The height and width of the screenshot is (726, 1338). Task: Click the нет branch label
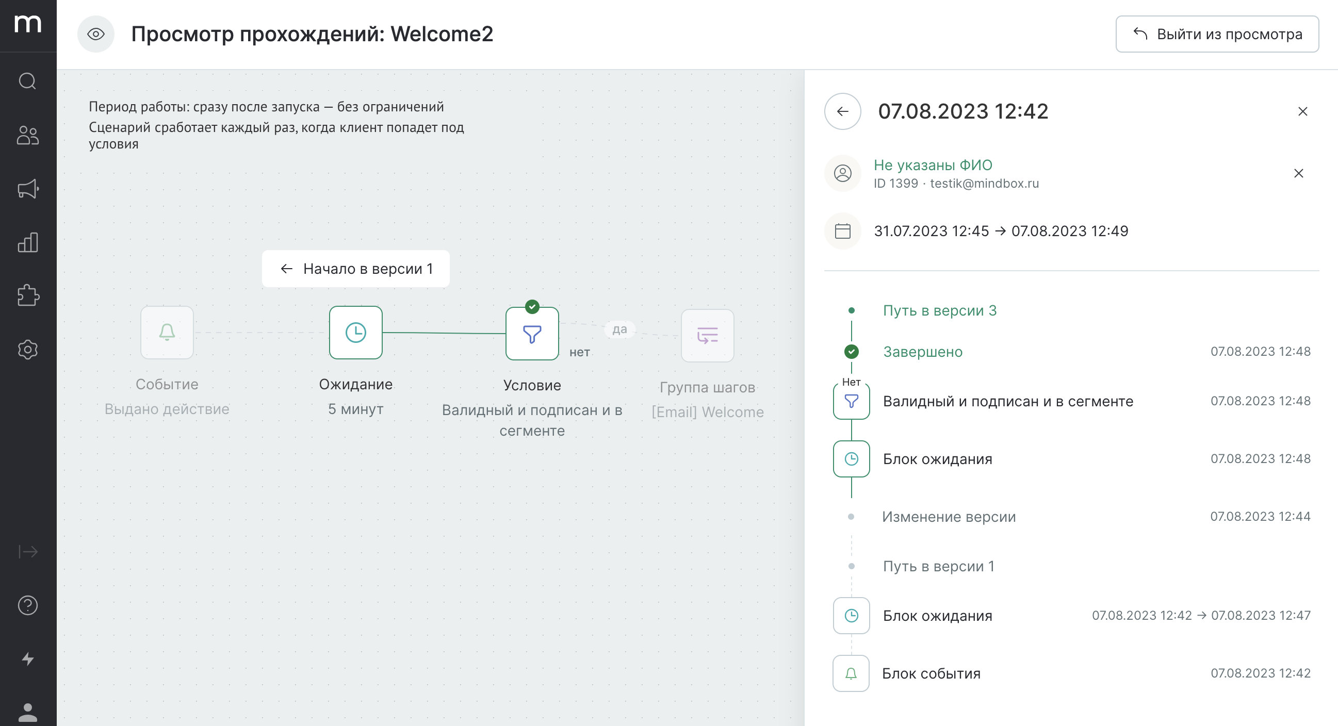[580, 352]
